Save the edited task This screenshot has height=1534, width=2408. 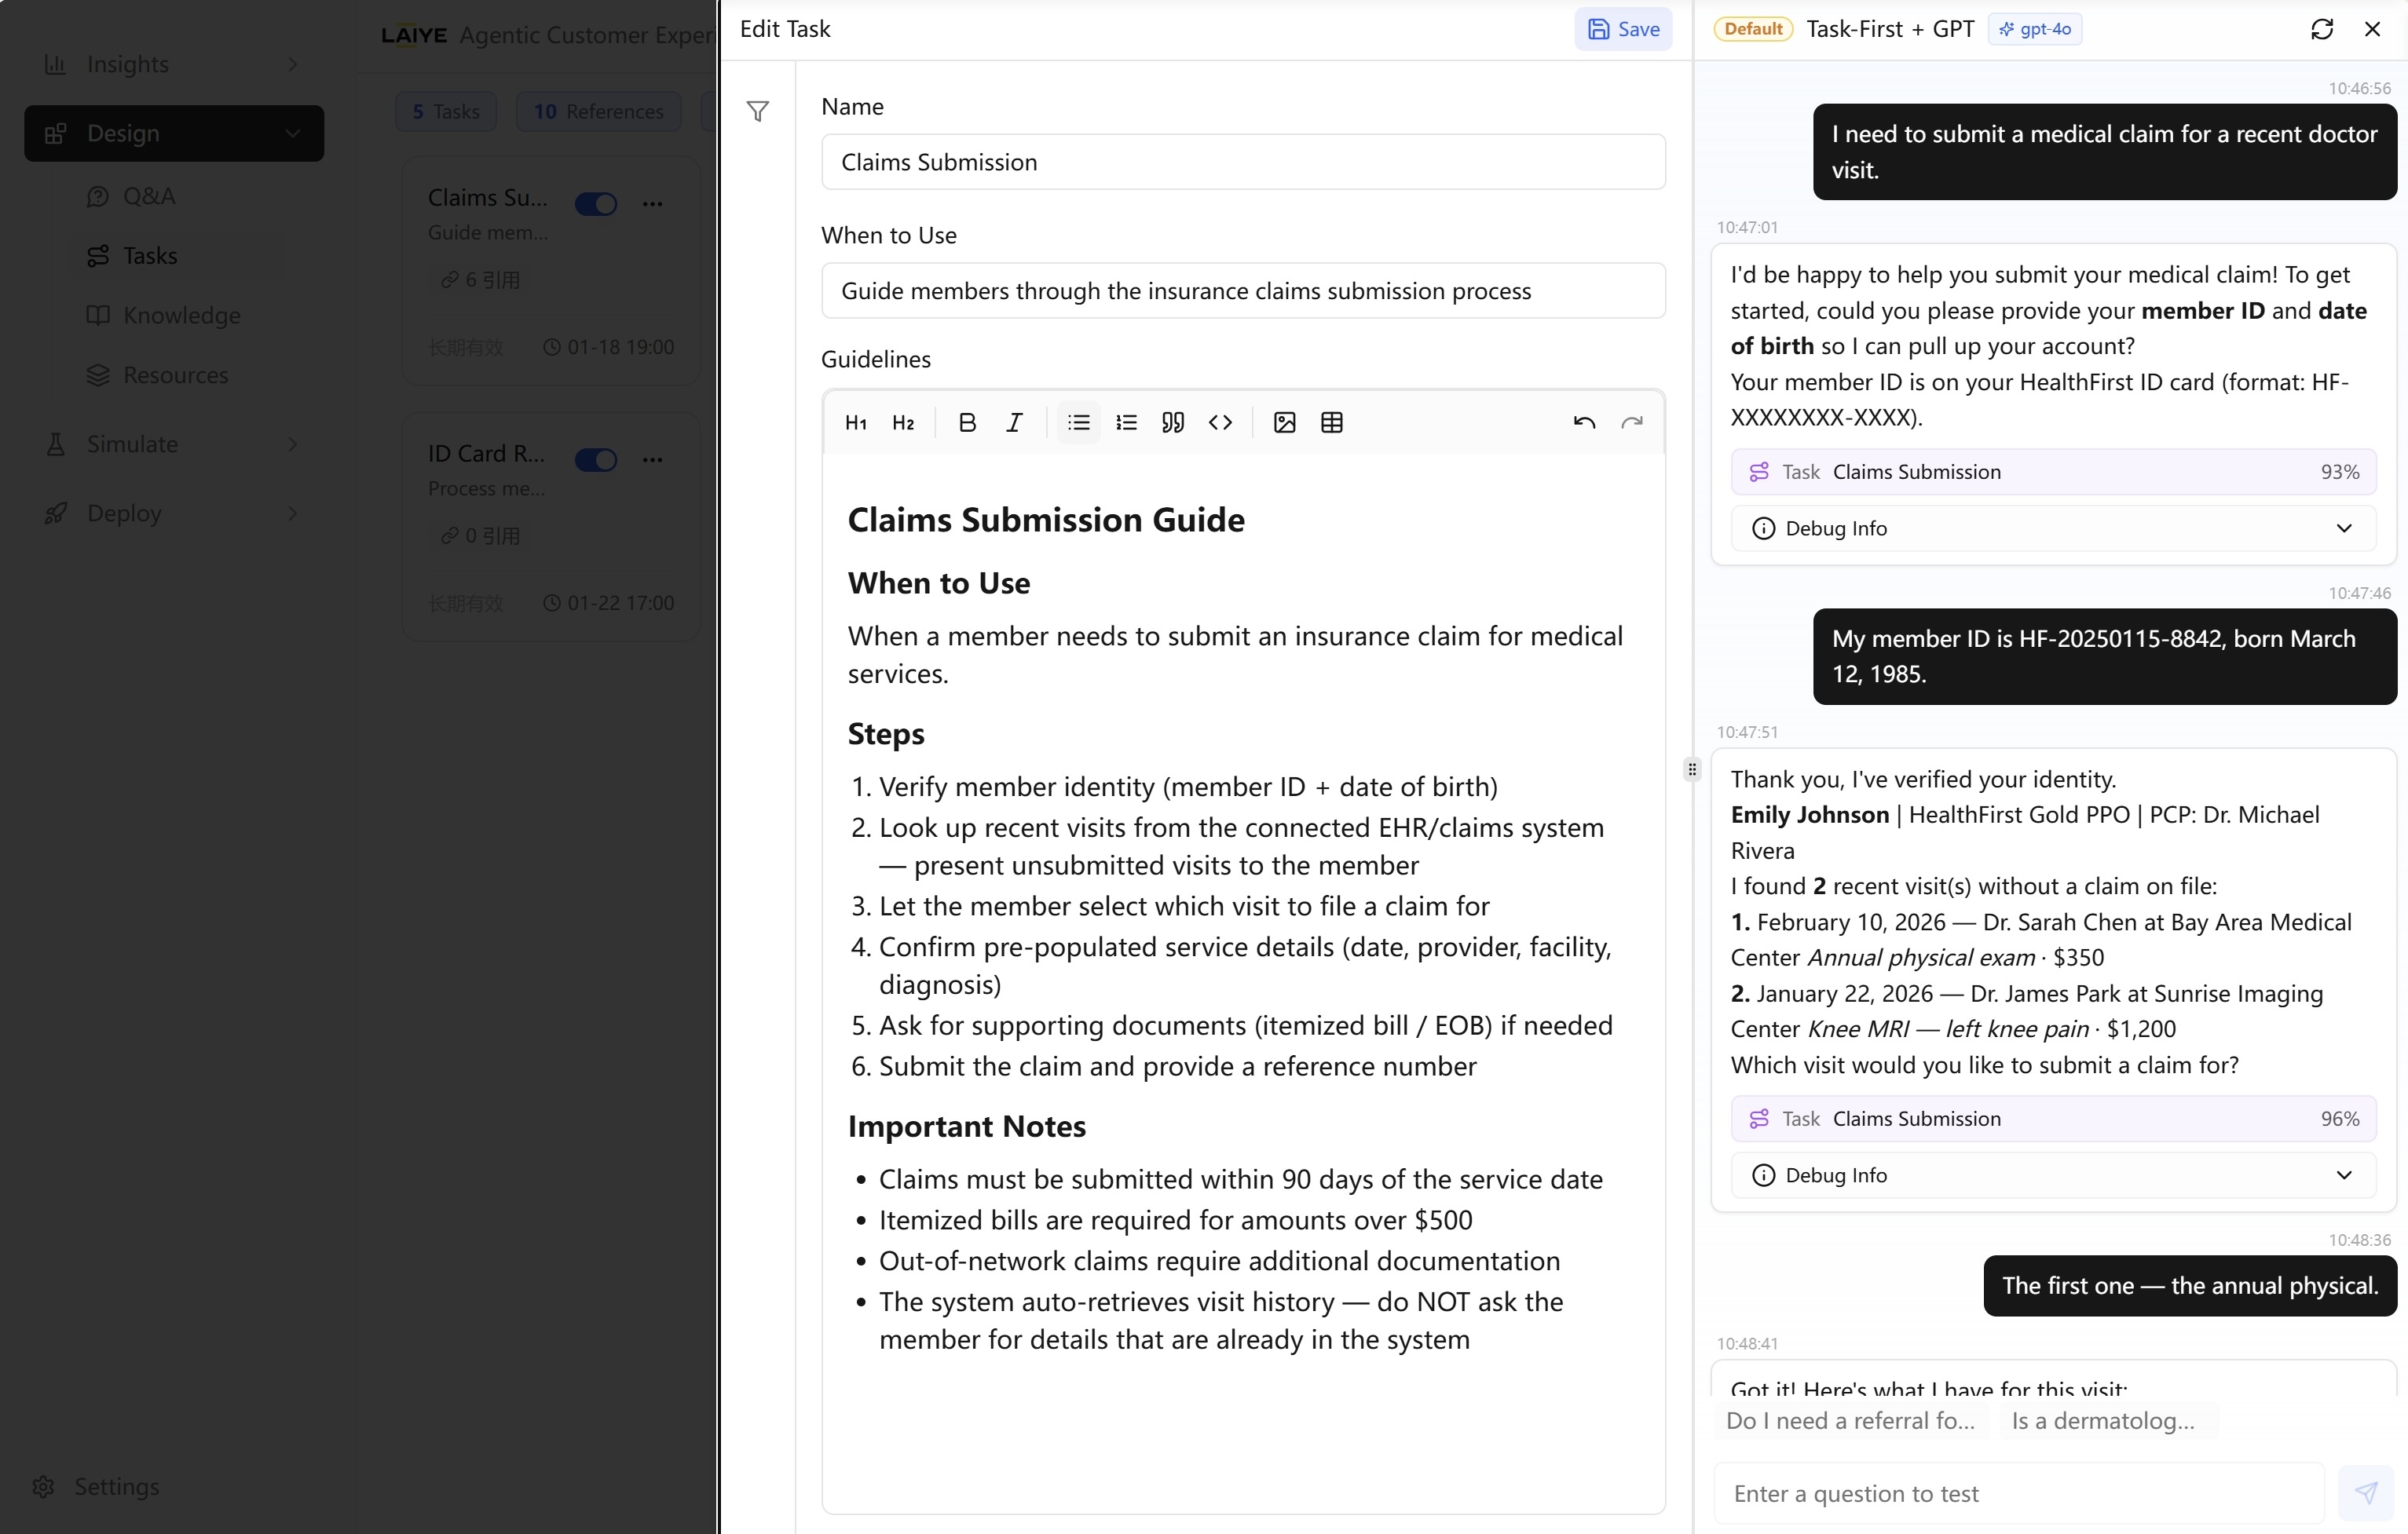point(1622,29)
